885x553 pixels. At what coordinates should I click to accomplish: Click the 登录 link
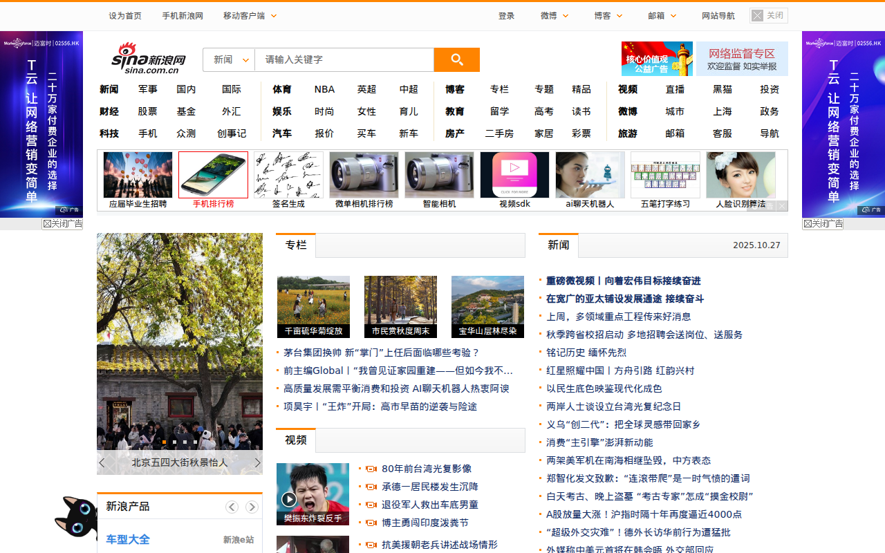coord(506,15)
